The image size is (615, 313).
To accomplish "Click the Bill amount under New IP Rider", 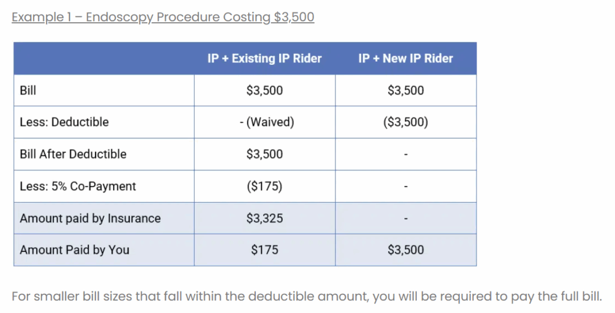I will [x=405, y=91].
